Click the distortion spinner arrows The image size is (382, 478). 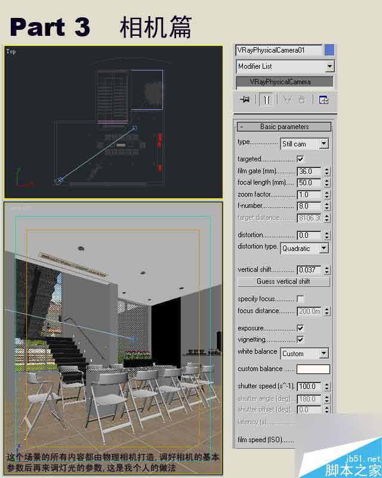[x=327, y=235]
